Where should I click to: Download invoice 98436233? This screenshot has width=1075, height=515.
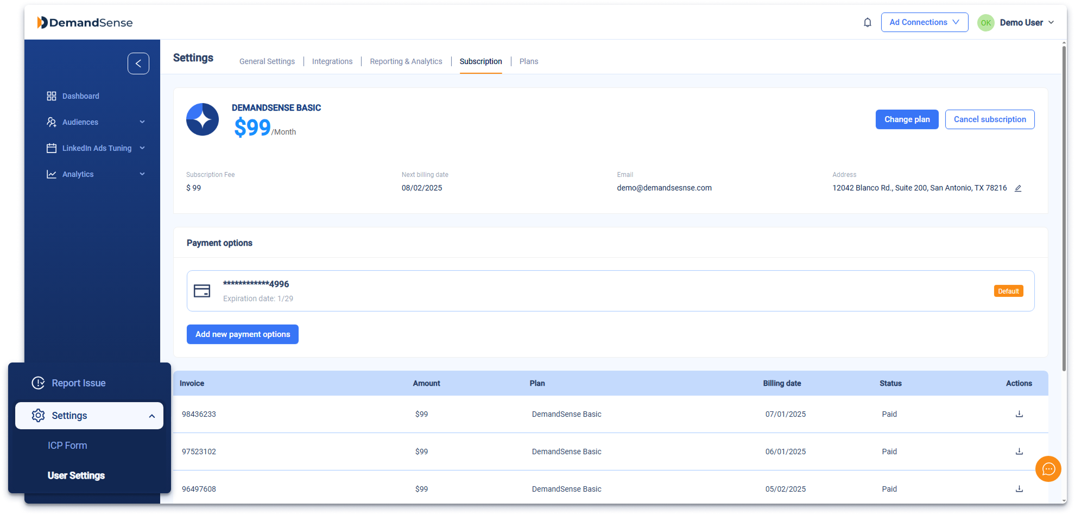(x=1019, y=414)
